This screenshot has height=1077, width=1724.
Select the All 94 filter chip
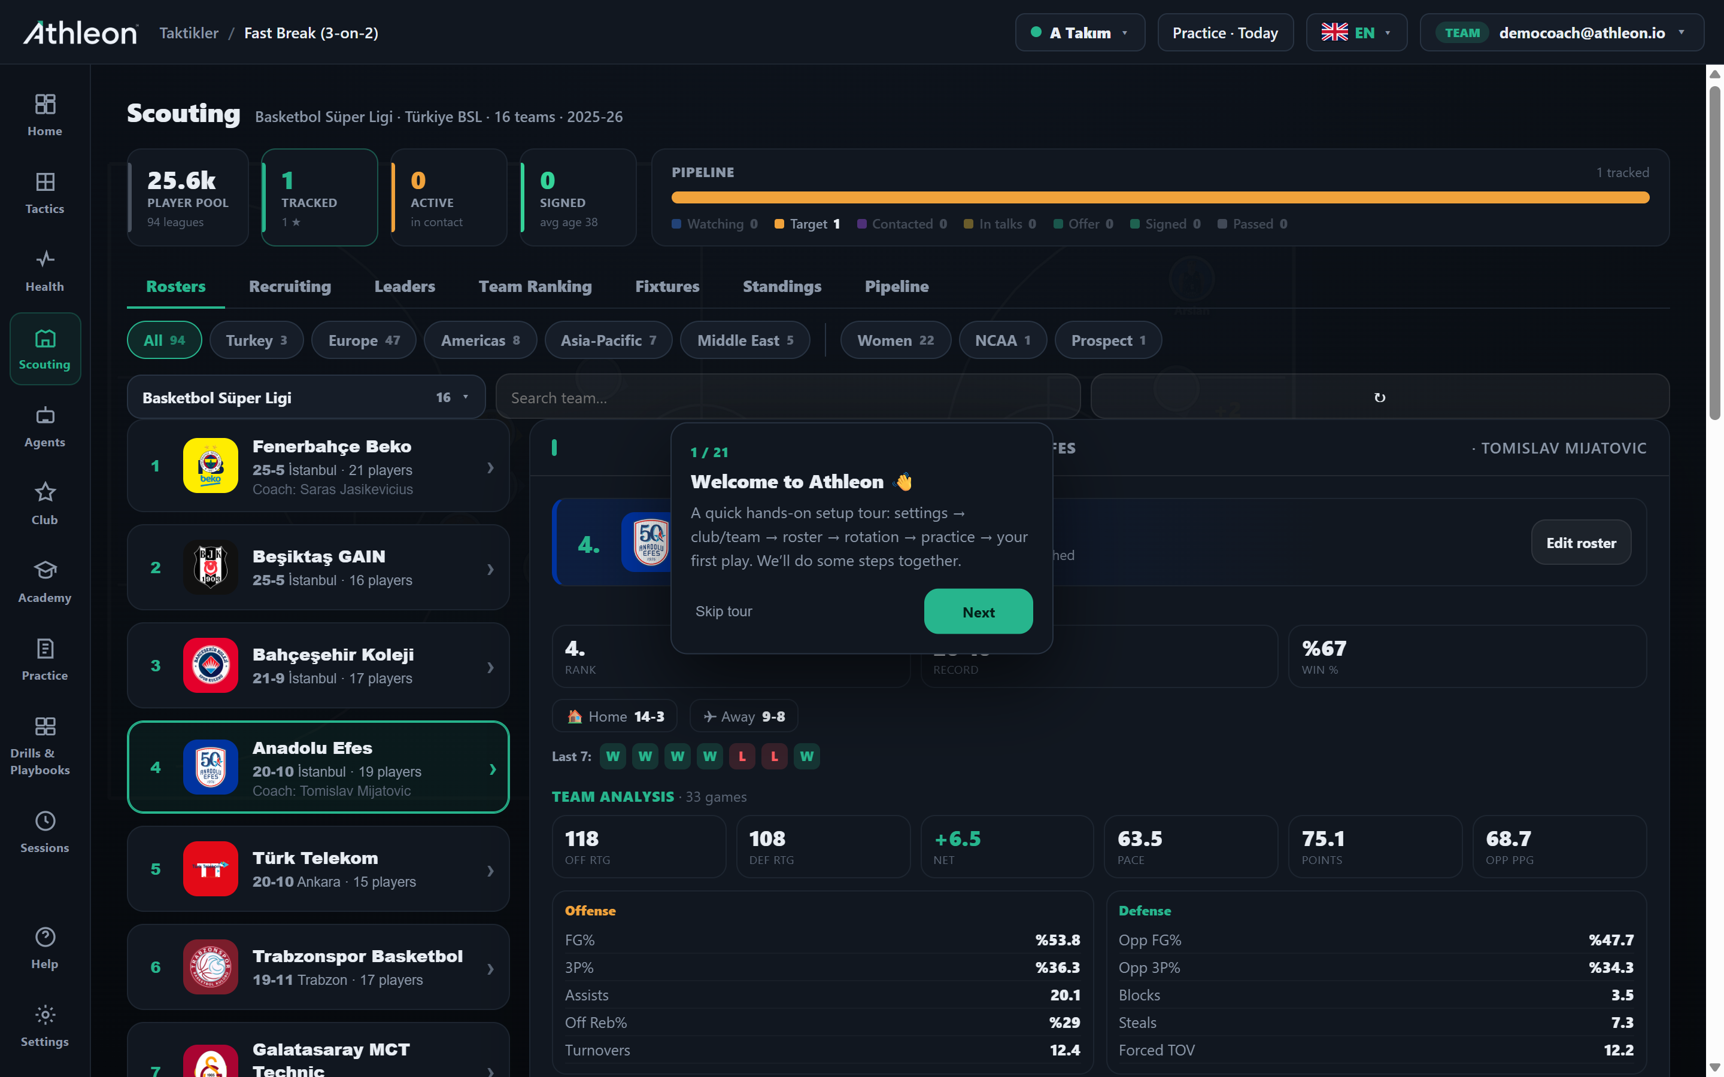(165, 340)
